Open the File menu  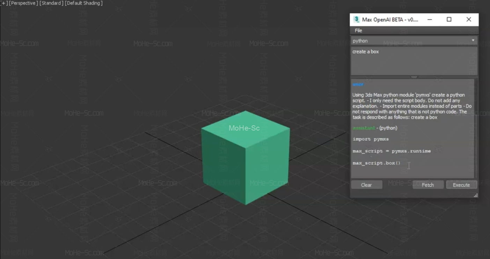pos(358,31)
